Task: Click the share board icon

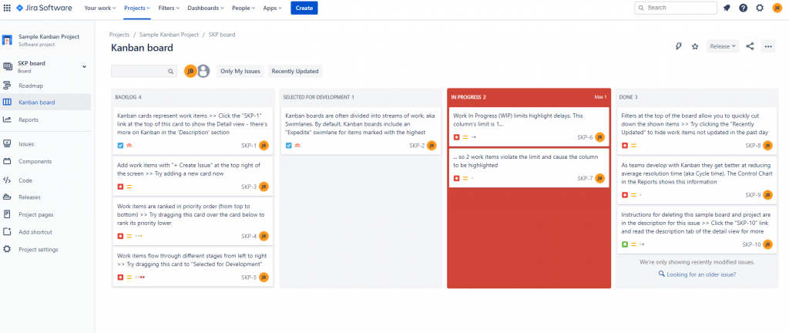Action: (x=750, y=46)
